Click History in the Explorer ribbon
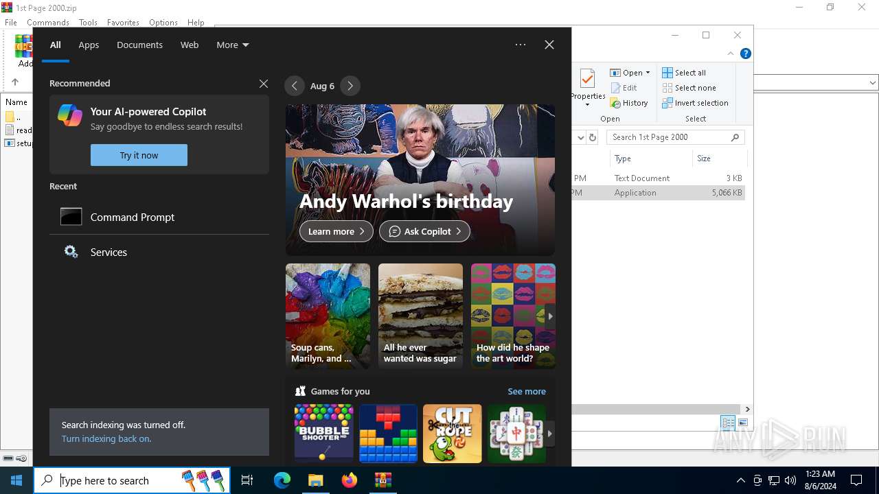The image size is (879, 494). pos(629,103)
